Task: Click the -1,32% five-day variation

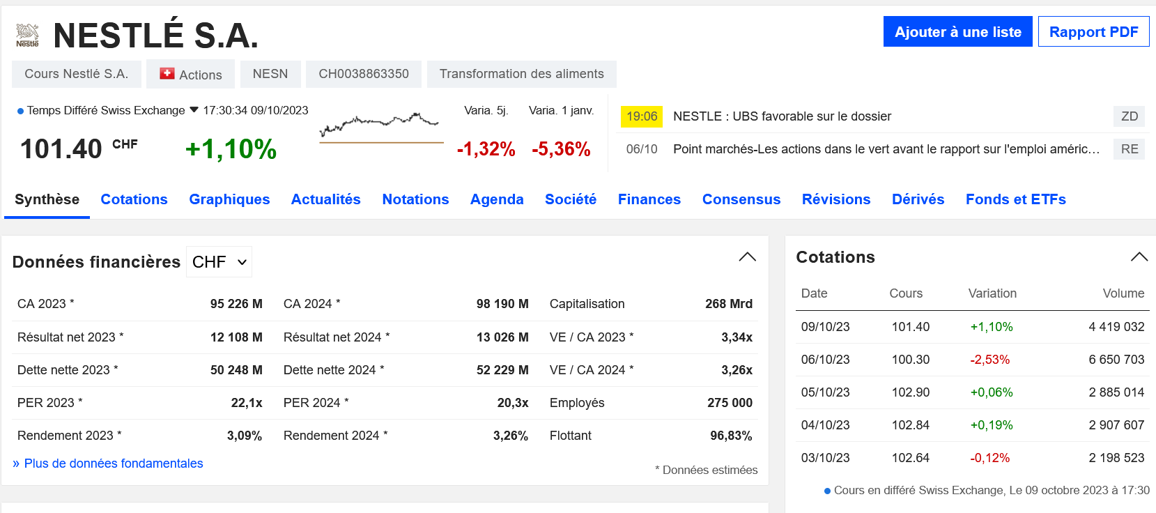Action: click(486, 149)
